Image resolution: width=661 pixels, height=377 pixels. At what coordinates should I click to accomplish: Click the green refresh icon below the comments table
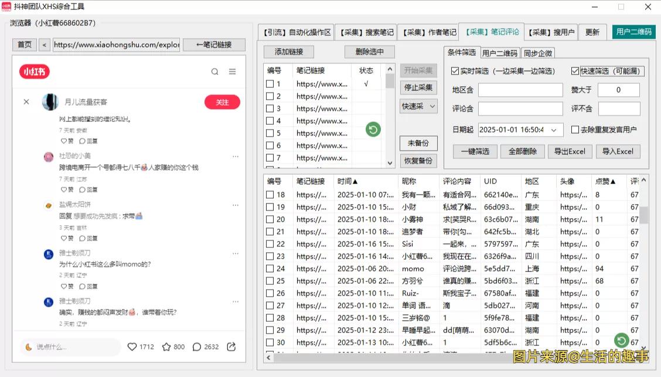[x=621, y=340]
